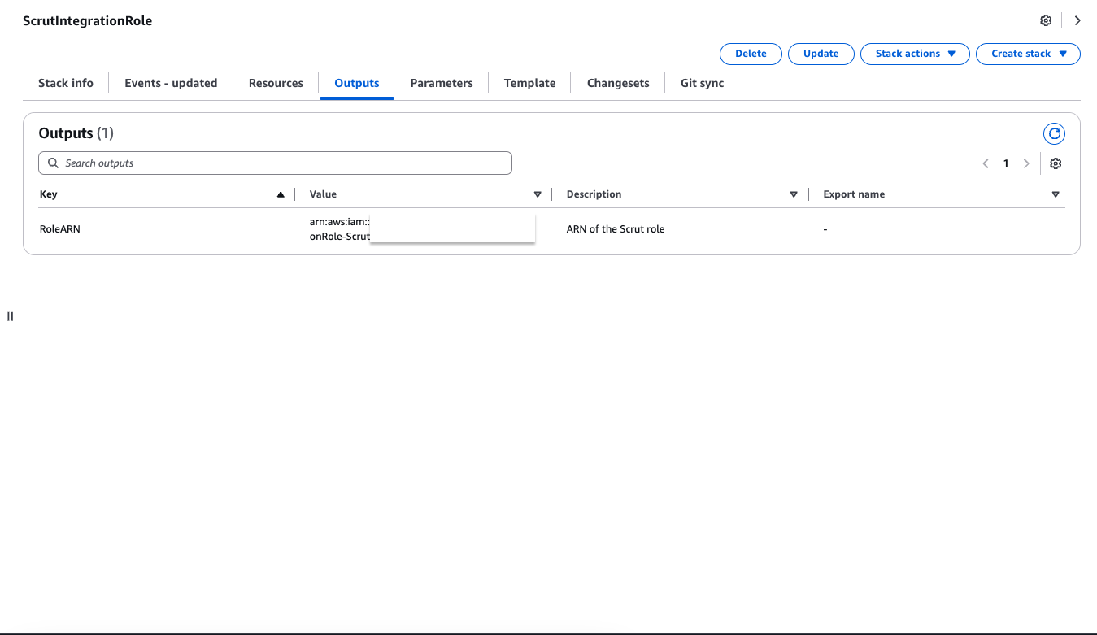Switch to the Resources tab
The image size is (1097, 635).
pyautogui.click(x=276, y=83)
